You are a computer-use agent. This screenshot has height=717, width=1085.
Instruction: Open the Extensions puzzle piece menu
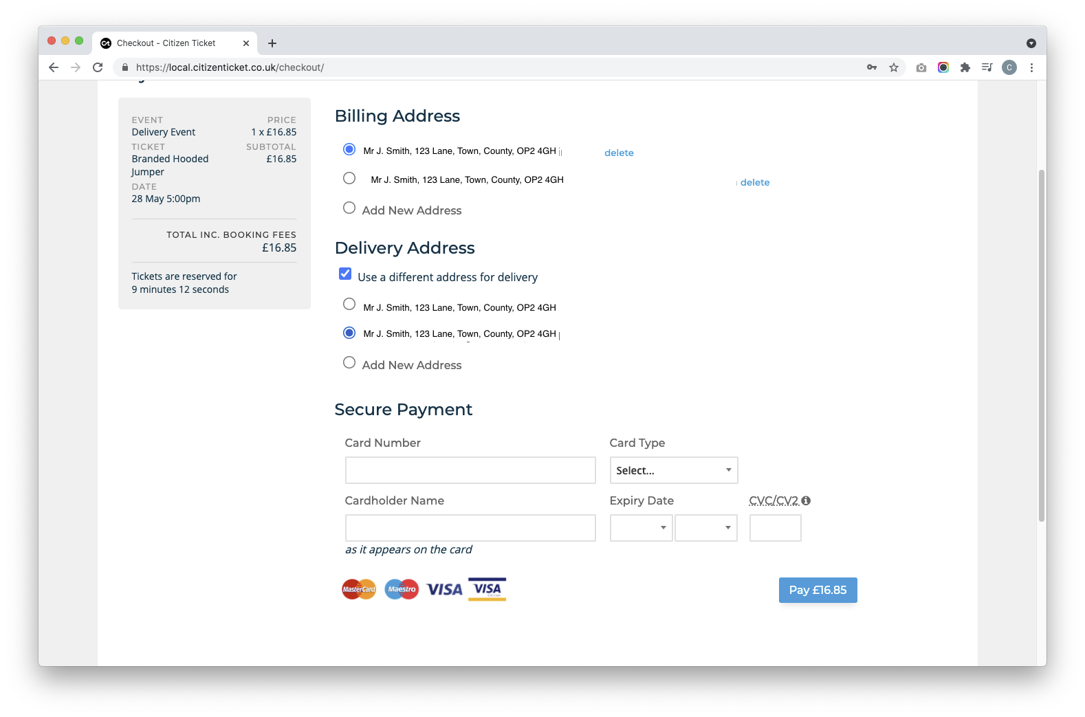click(x=965, y=67)
